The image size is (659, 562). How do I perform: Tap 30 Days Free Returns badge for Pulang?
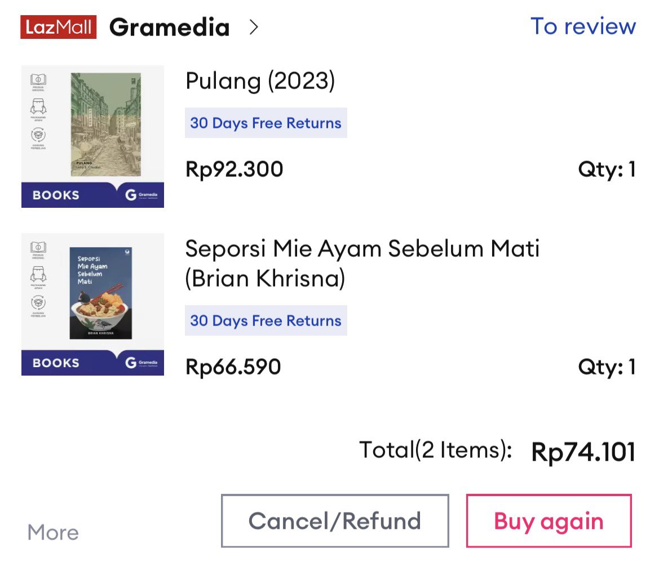266,123
